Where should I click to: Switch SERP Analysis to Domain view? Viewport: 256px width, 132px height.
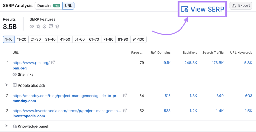click(49, 6)
